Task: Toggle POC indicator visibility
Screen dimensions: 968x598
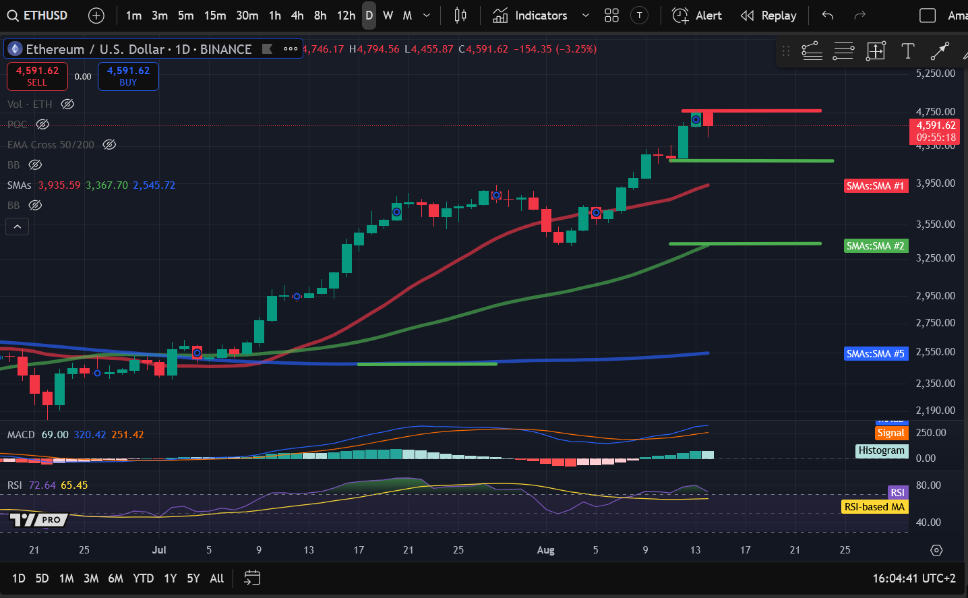Action: pos(42,124)
